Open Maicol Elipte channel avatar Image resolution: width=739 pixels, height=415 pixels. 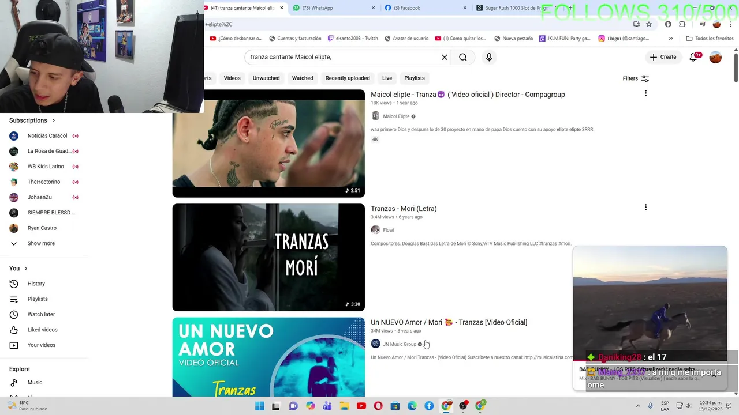[x=375, y=116]
